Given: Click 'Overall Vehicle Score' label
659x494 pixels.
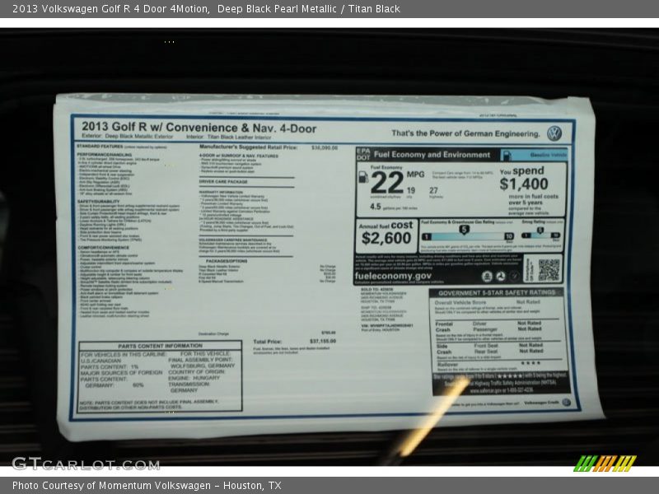Looking at the screenshot, I should point(460,302).
